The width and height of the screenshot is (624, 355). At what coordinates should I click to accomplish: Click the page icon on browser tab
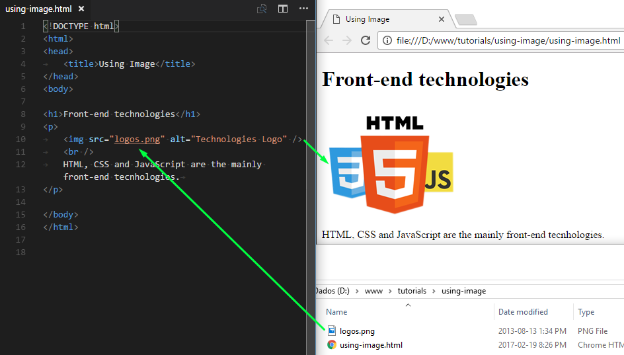point(336,19)
